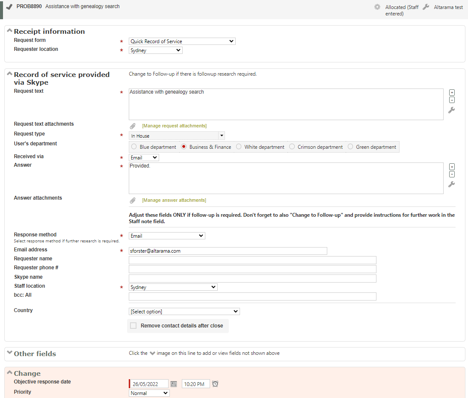
Task: Open Manage request attachments link
Action: pos(174,126)
